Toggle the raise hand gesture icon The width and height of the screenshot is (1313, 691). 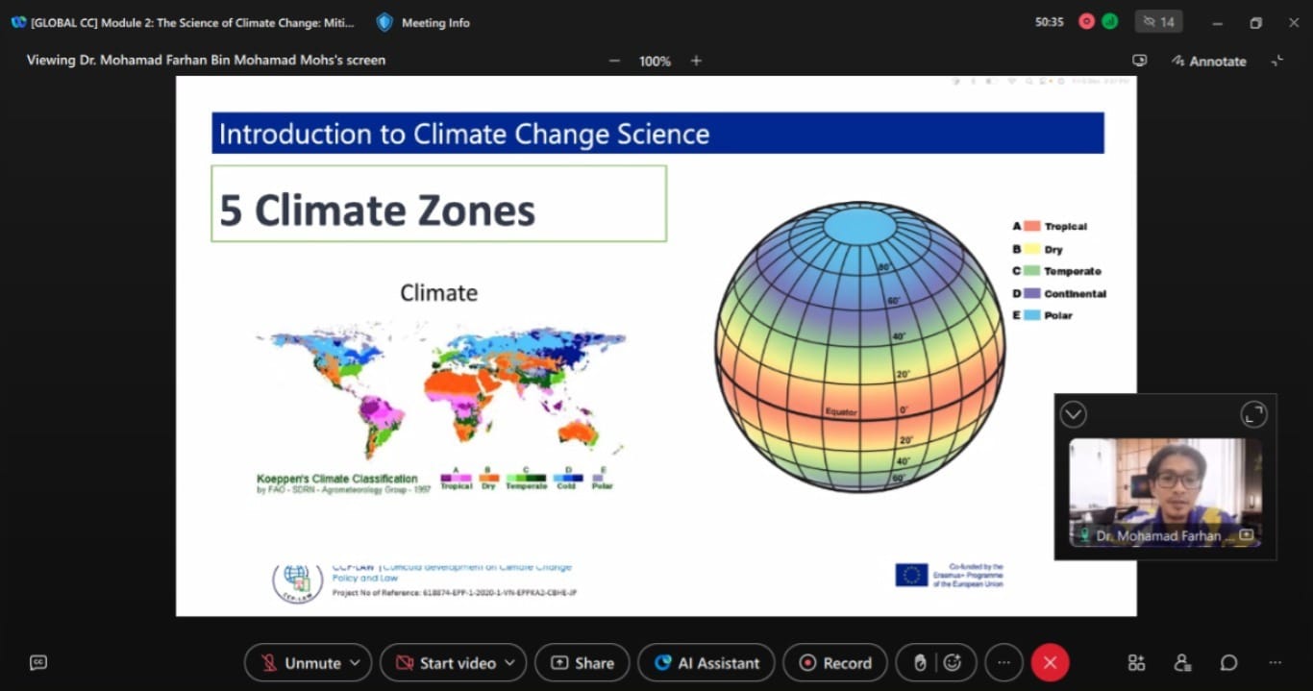[x=920, y=662]
